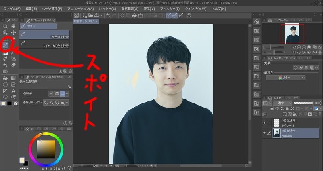This screenshot has height=171, width=323.
Task: Select the Zoom magnifier tool
Action: point(5,26)
